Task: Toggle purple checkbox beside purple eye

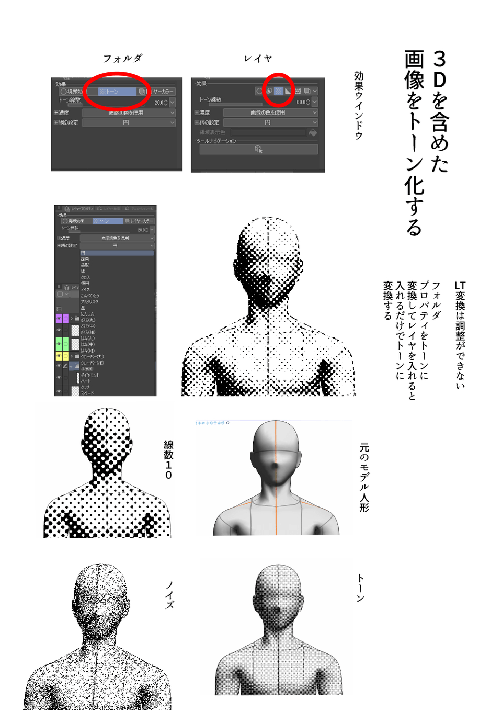Action: [x=65, y=319]
